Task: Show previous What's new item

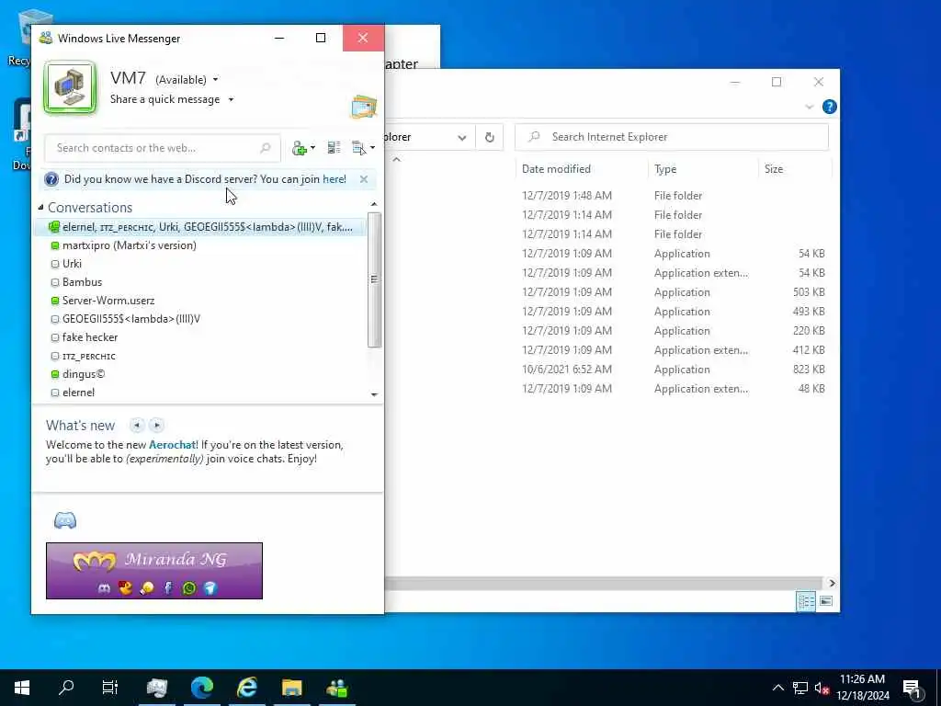Action: [137, 425]
